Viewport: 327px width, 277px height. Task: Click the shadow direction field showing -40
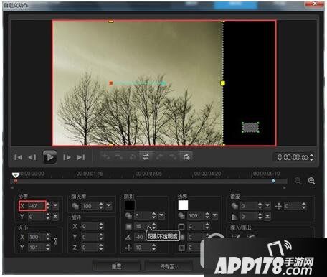tap(140, 237)
